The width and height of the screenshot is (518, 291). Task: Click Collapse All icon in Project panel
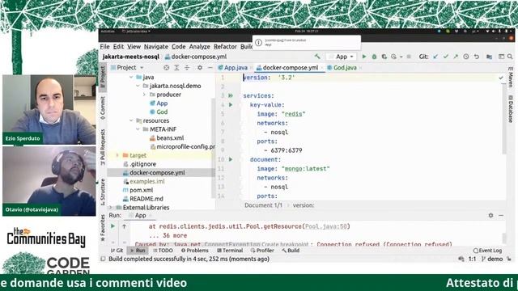187,68
